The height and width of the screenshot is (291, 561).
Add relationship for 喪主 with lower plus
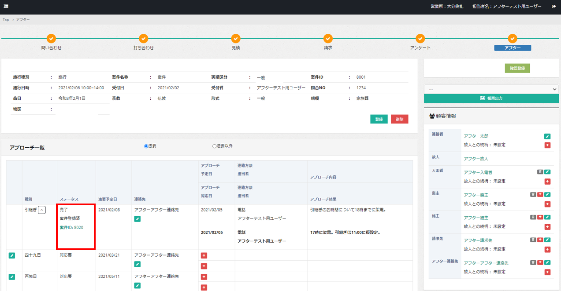click(547, 204)
